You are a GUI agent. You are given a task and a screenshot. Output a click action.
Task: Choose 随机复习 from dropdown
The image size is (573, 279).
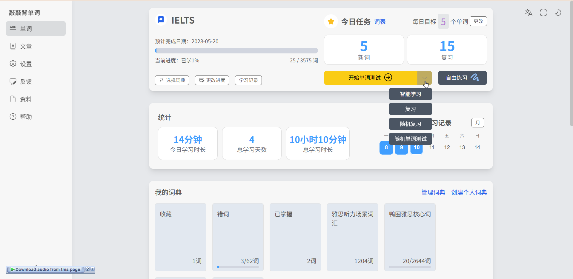[x=410, y=124]
